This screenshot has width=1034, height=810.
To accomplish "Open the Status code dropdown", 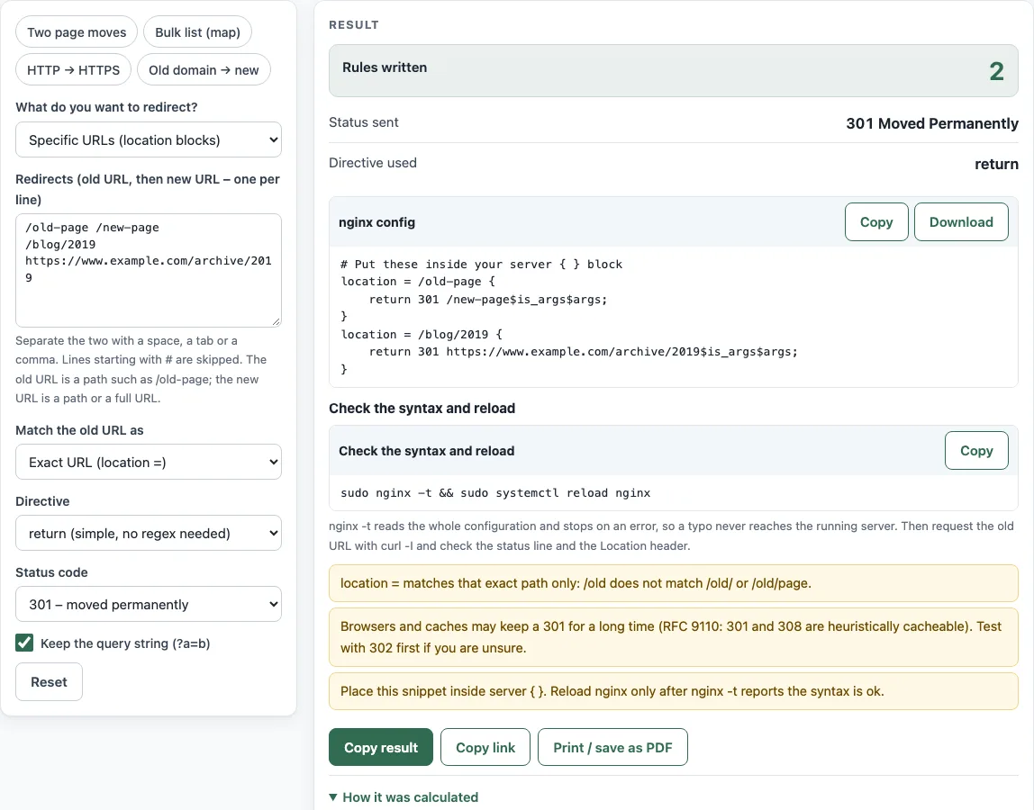I will click(x=149, y=605).
